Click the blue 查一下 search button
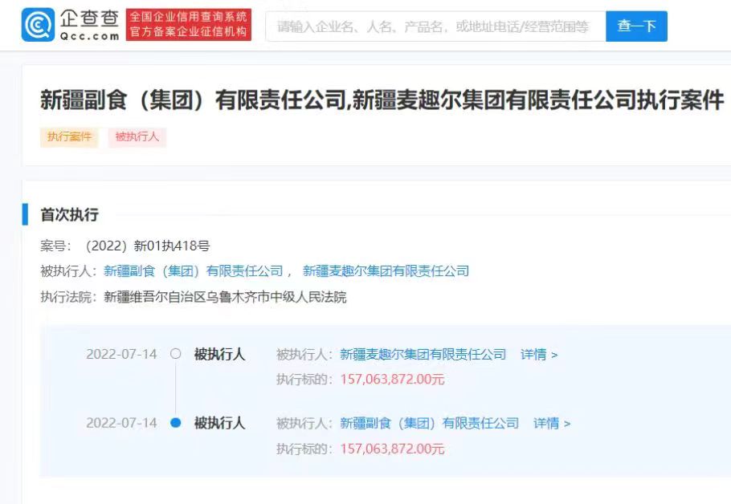 click(636, 26)
